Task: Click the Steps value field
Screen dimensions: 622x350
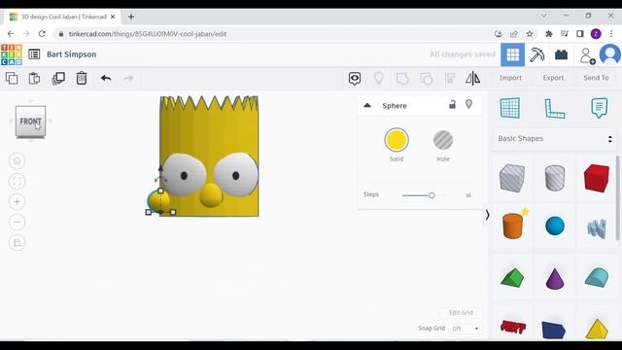Action: (x=468, y=195)
